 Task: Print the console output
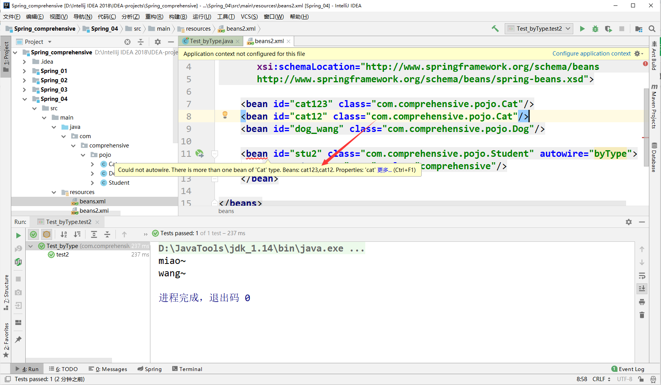(642, 302)
